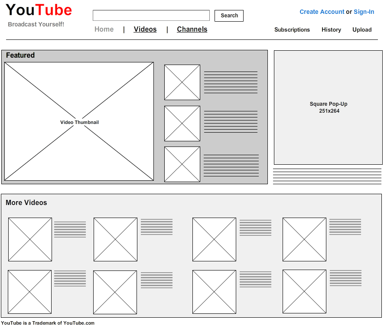Switch to the Channels tab

click(192, 29)
